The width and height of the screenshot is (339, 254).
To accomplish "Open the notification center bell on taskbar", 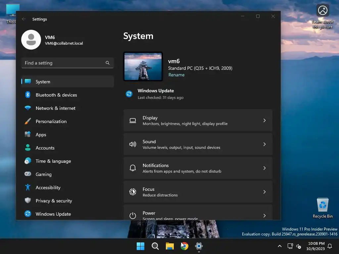I will coord(330,246).
